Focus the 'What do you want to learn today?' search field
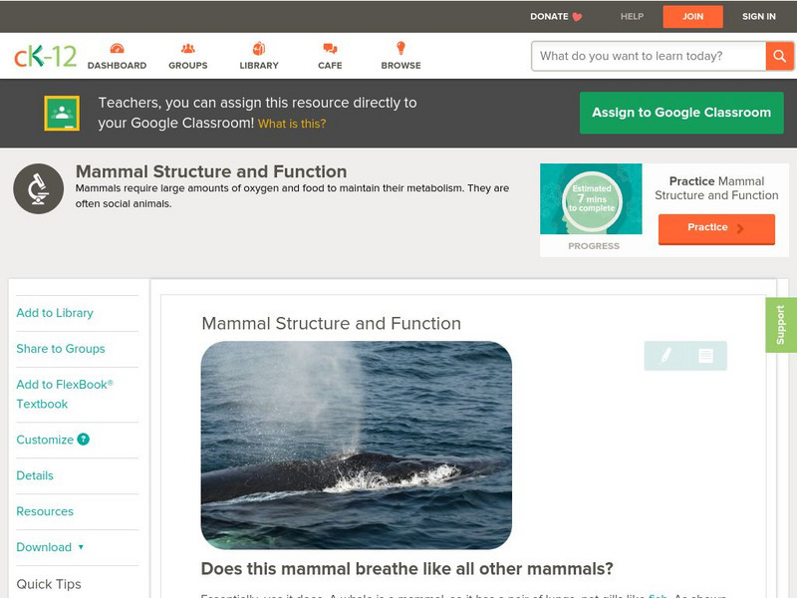The image size is (797, 598). (x=649, y=56)
